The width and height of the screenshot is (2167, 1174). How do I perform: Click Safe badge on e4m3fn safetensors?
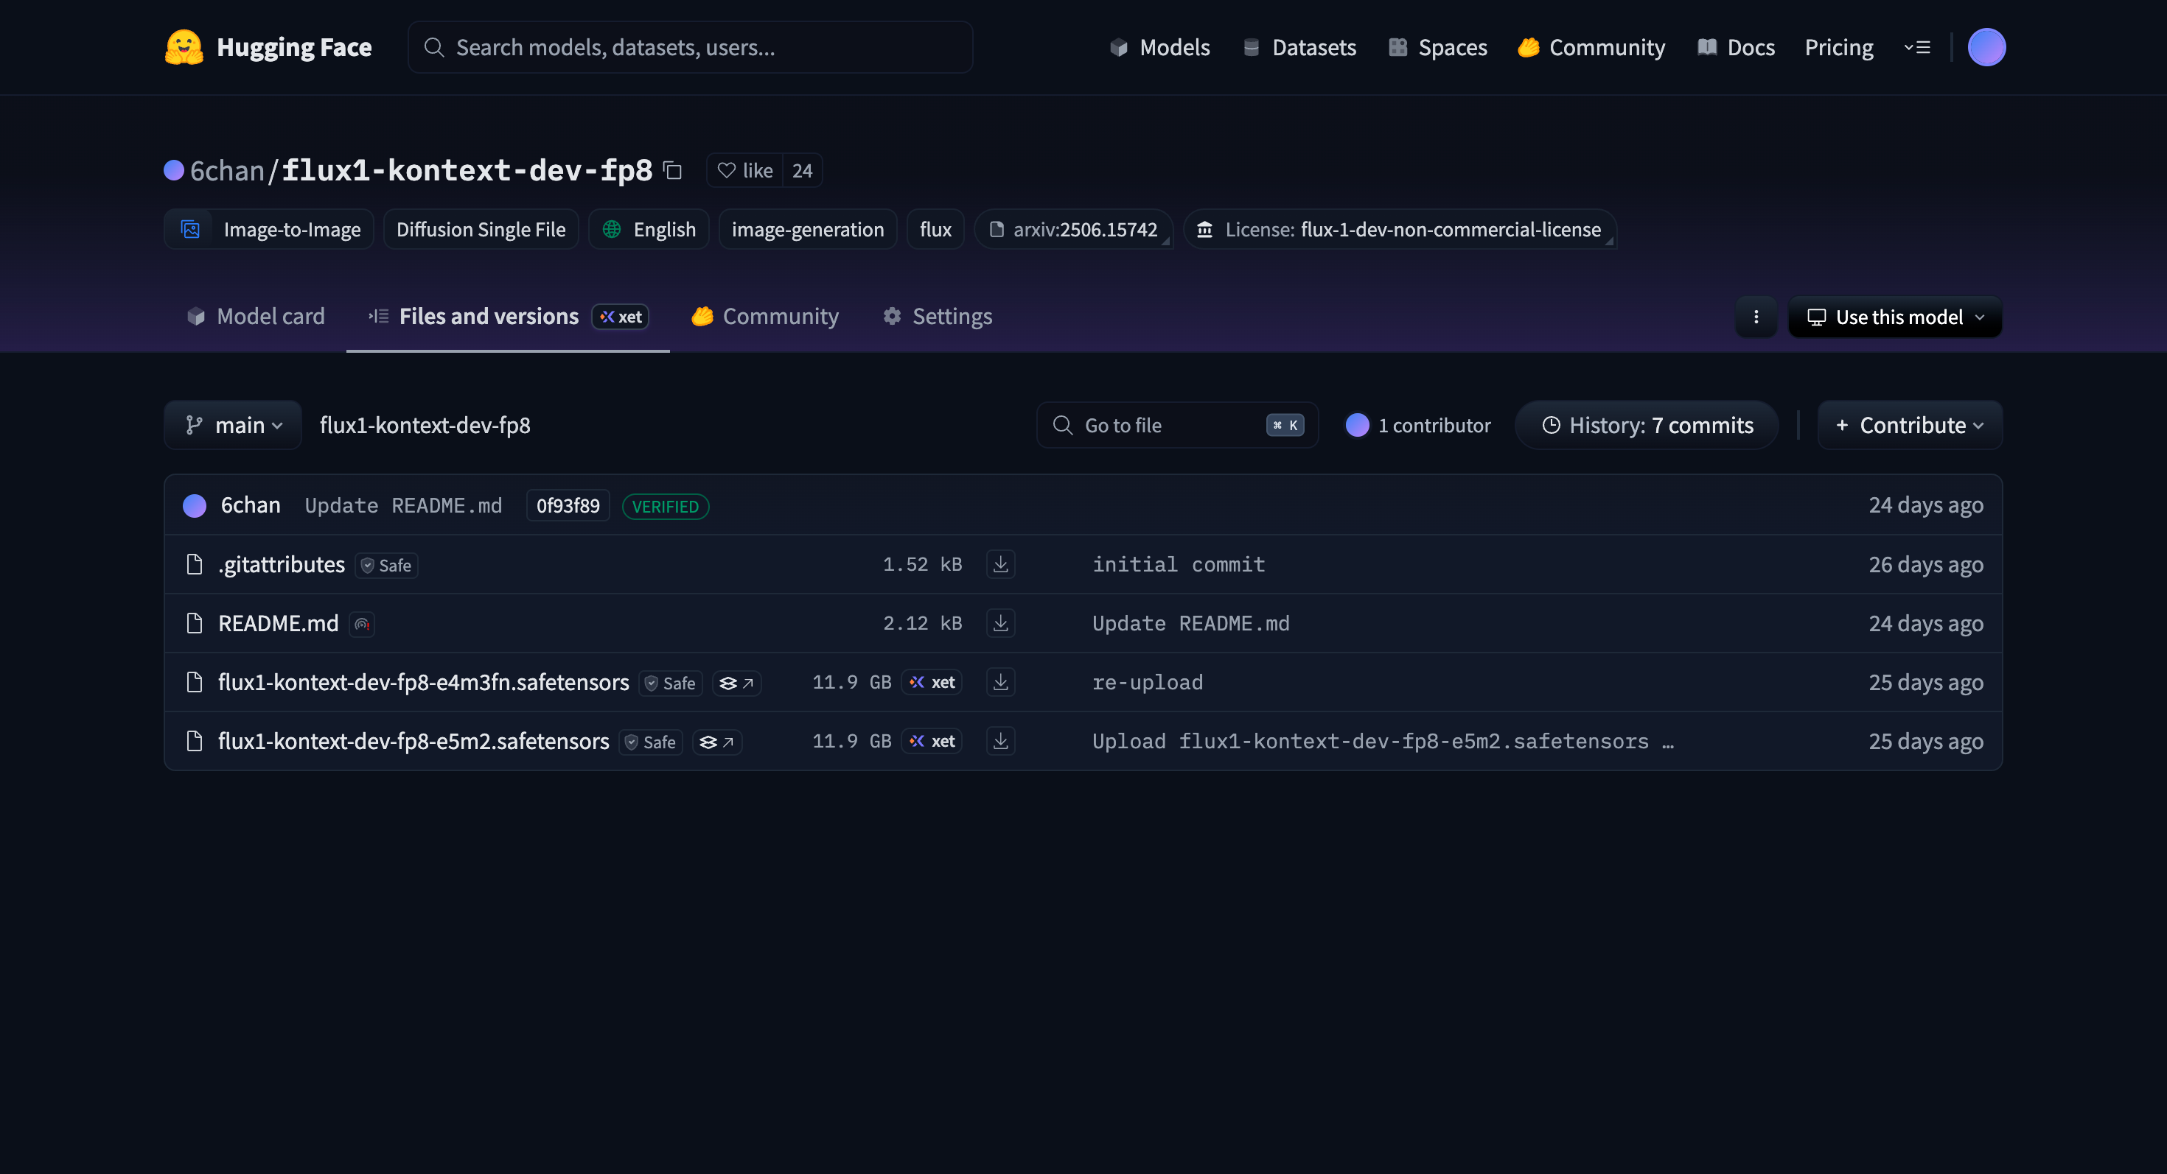(671, 683)
